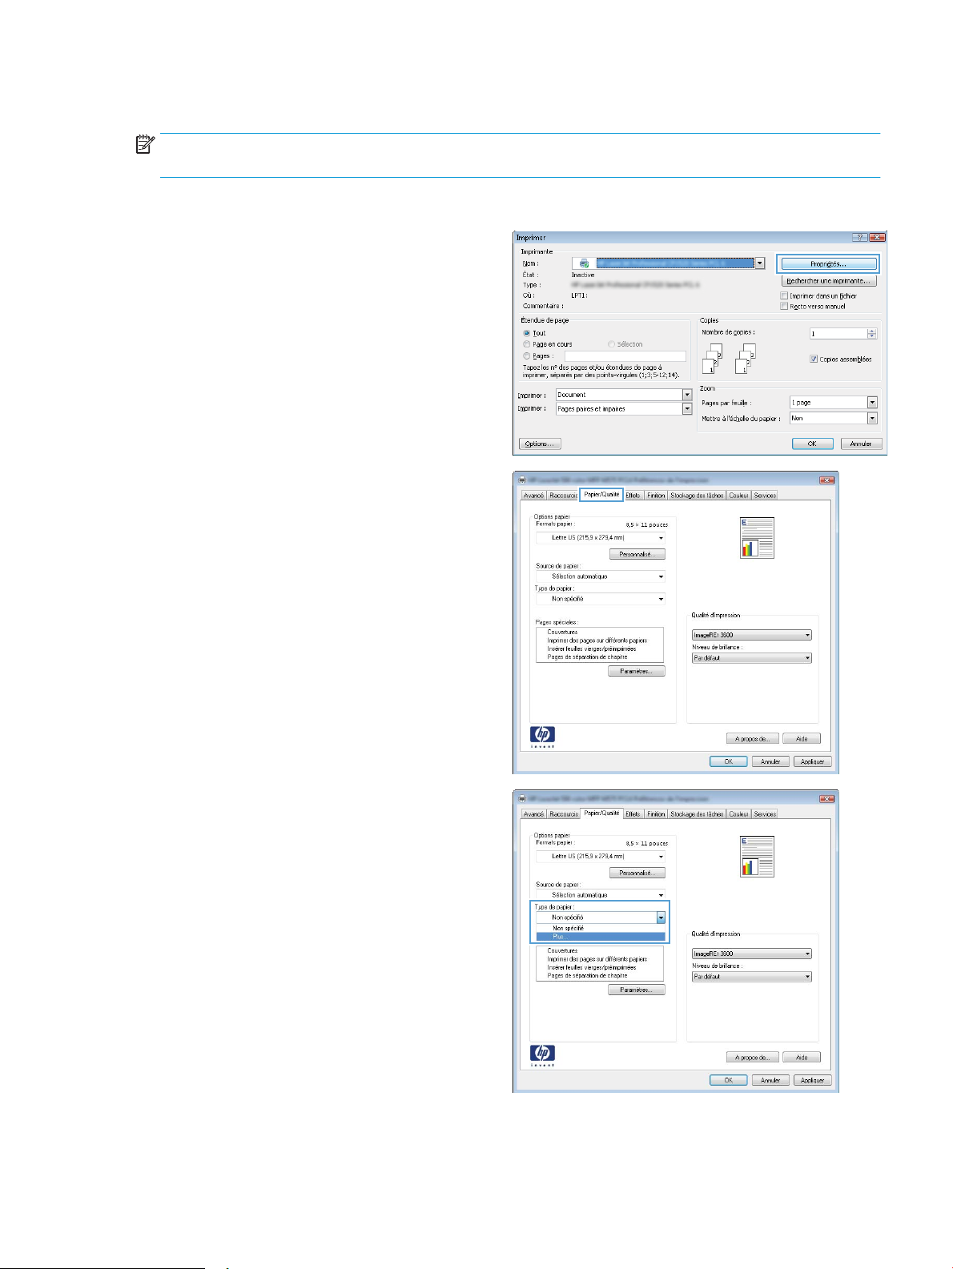Click the title-bar printer icon of bottom preferences dialog

(522, 798)
